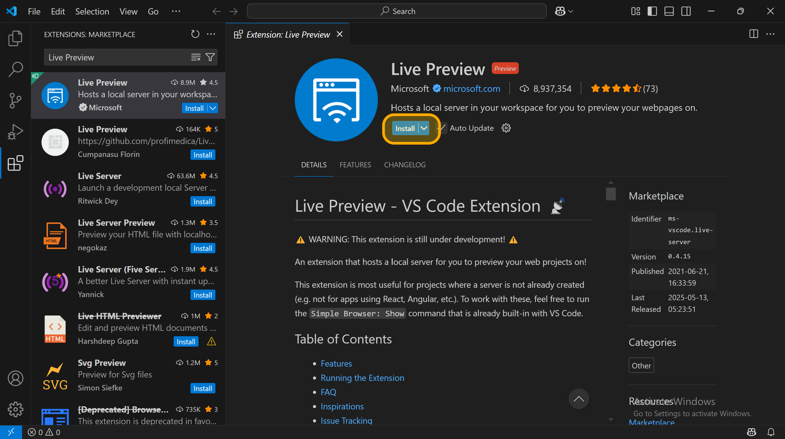Split the editor right

pyautogui.click(x=754, y=34)
